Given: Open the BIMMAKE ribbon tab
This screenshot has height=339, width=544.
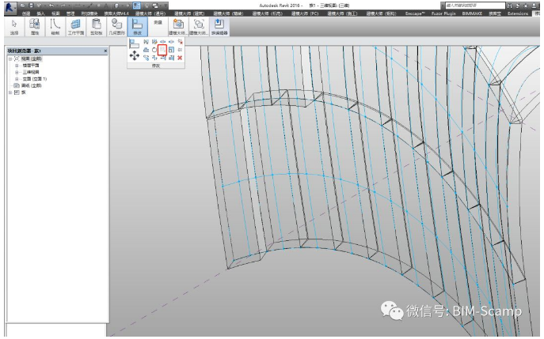Looking at the screenshot, I should coord(474,13).
